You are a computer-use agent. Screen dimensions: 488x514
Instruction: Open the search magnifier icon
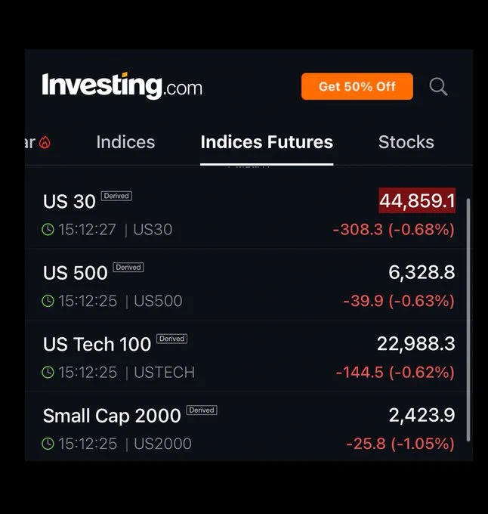pos(438,86)
